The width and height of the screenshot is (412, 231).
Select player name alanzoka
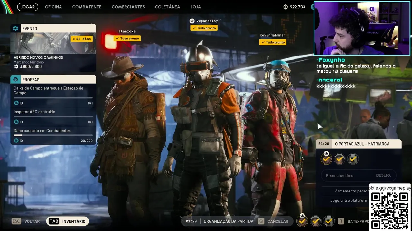click(x=127, y=31)
